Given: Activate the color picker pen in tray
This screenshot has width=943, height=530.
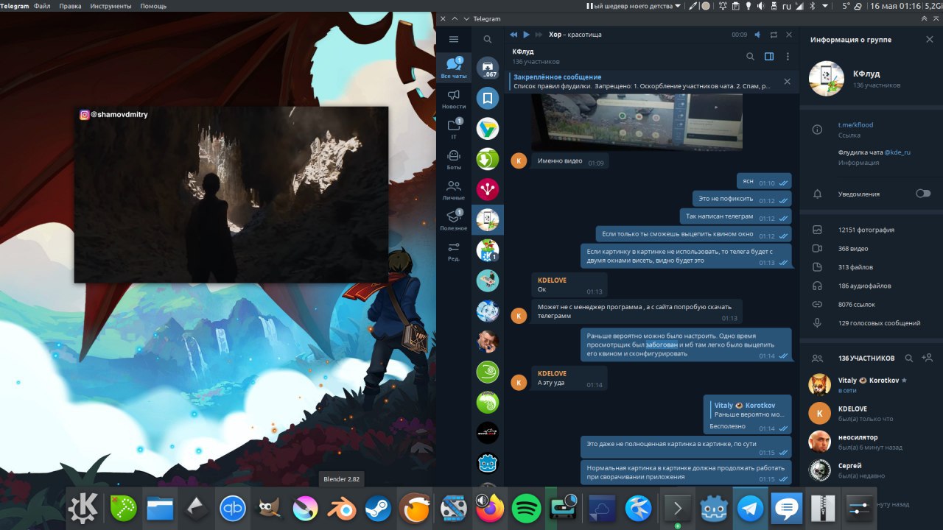Looking at the screenshot, I should (693, 6).
